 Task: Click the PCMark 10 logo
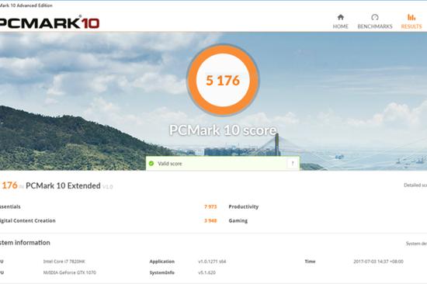click(x=49, y=23)
